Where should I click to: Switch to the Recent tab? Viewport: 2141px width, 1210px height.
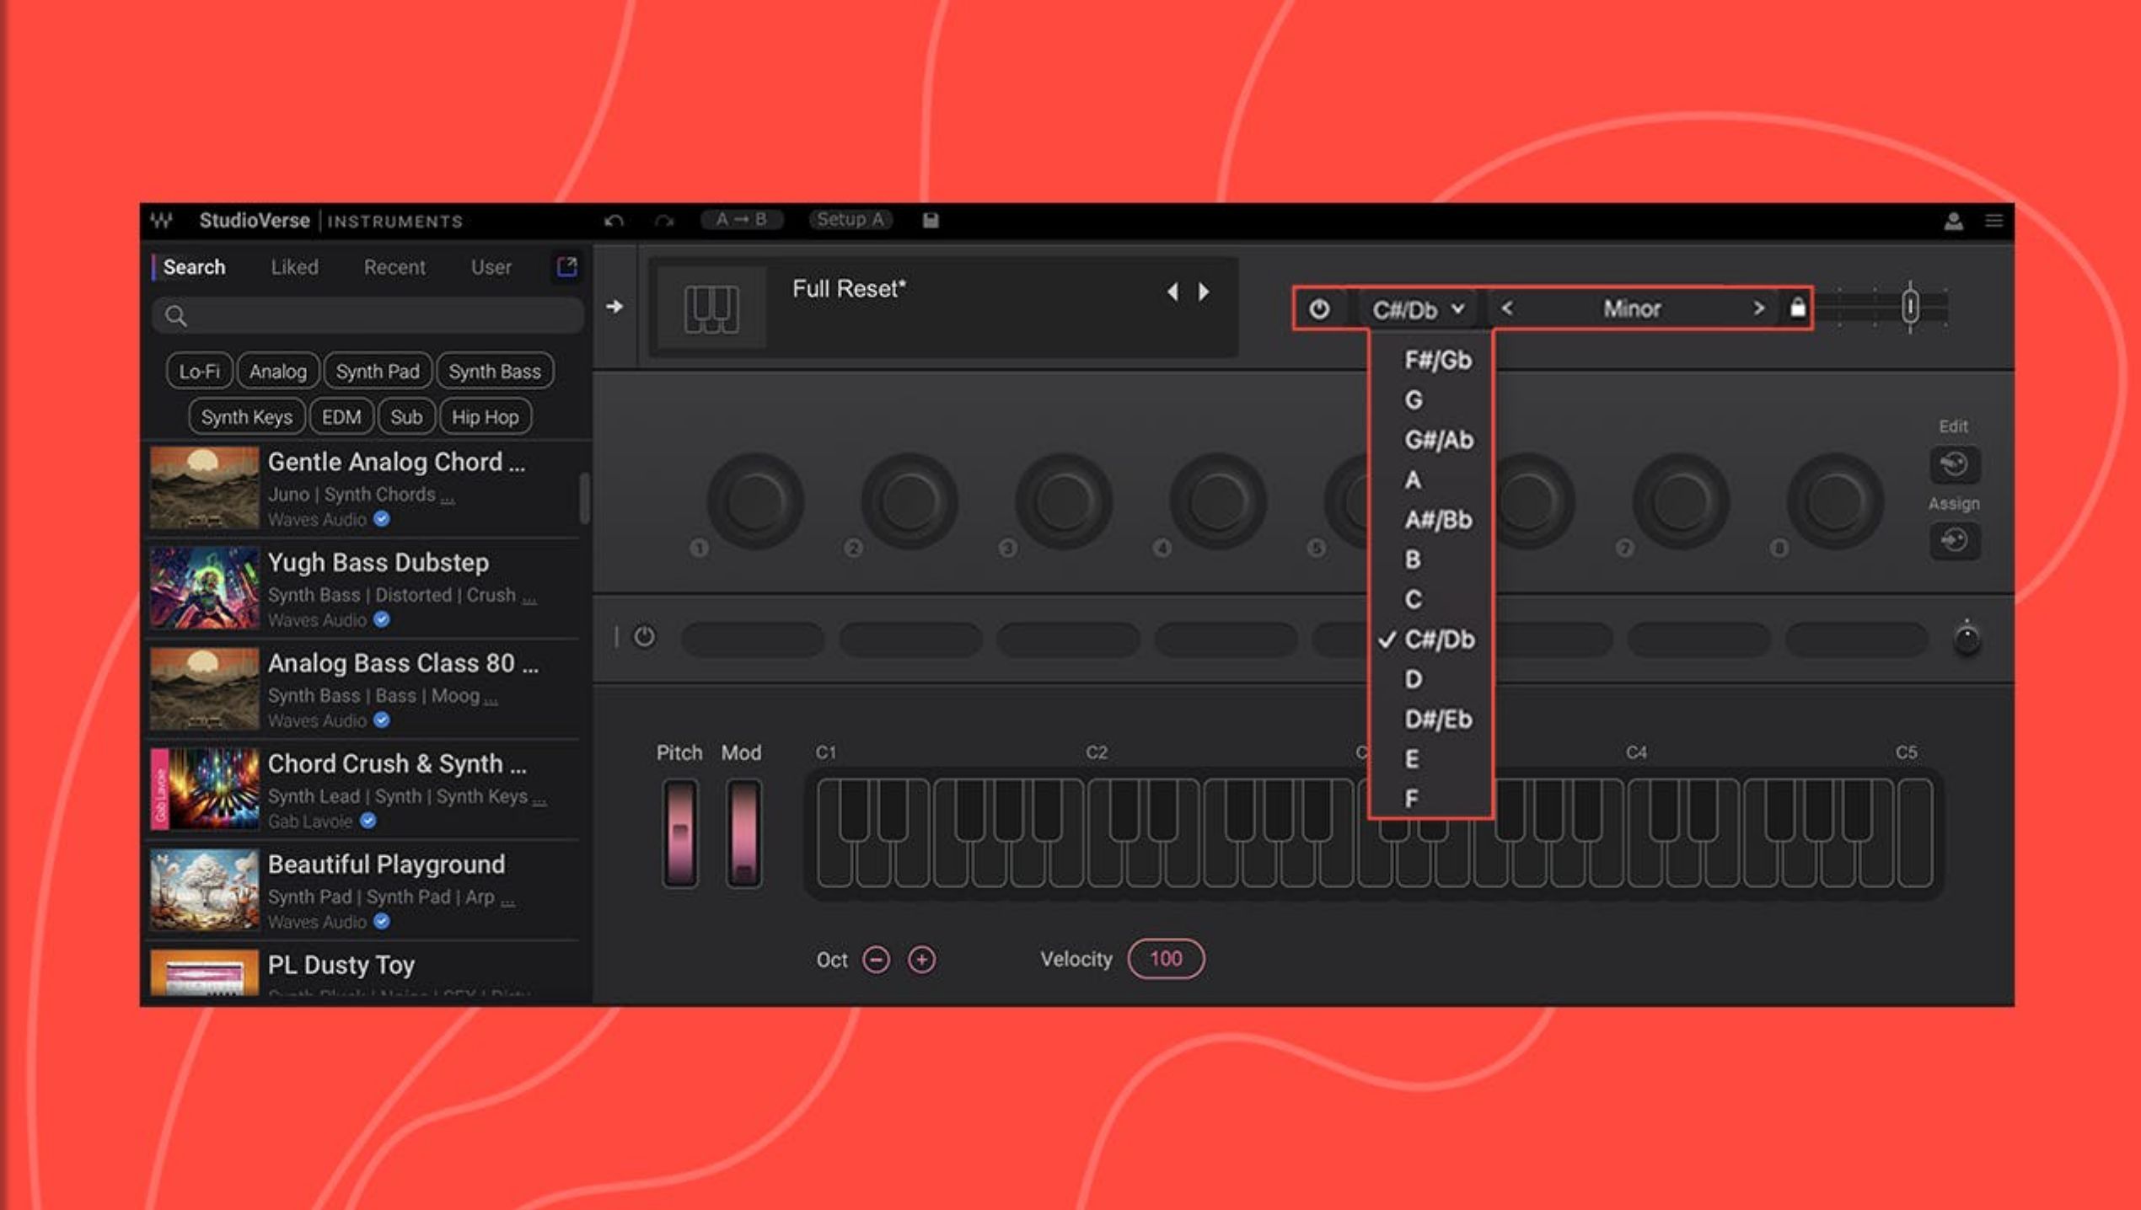(x=394, y=268)
